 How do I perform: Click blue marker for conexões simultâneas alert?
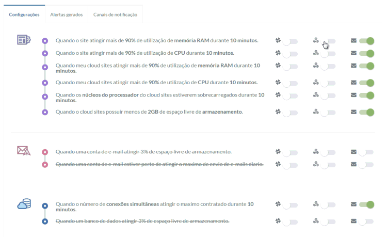tap(45, 206)
